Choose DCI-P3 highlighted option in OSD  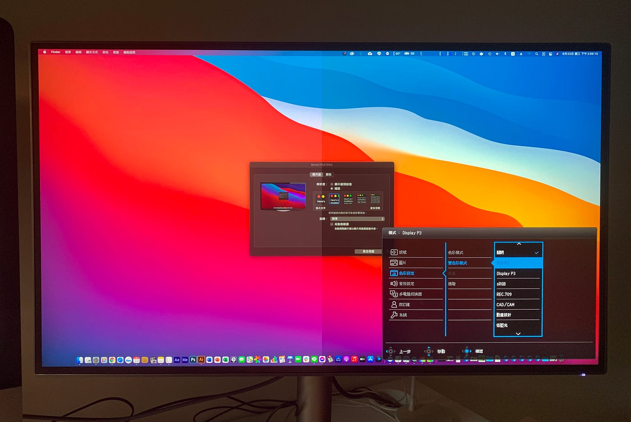pyautogui.click(x=518, y=263)
